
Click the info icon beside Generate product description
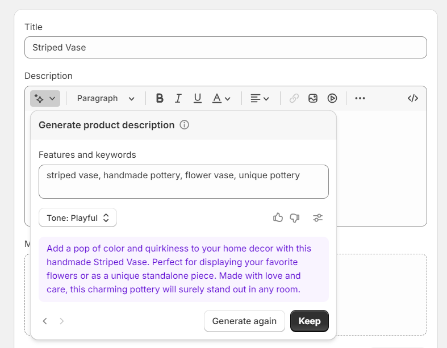(184, 125)
